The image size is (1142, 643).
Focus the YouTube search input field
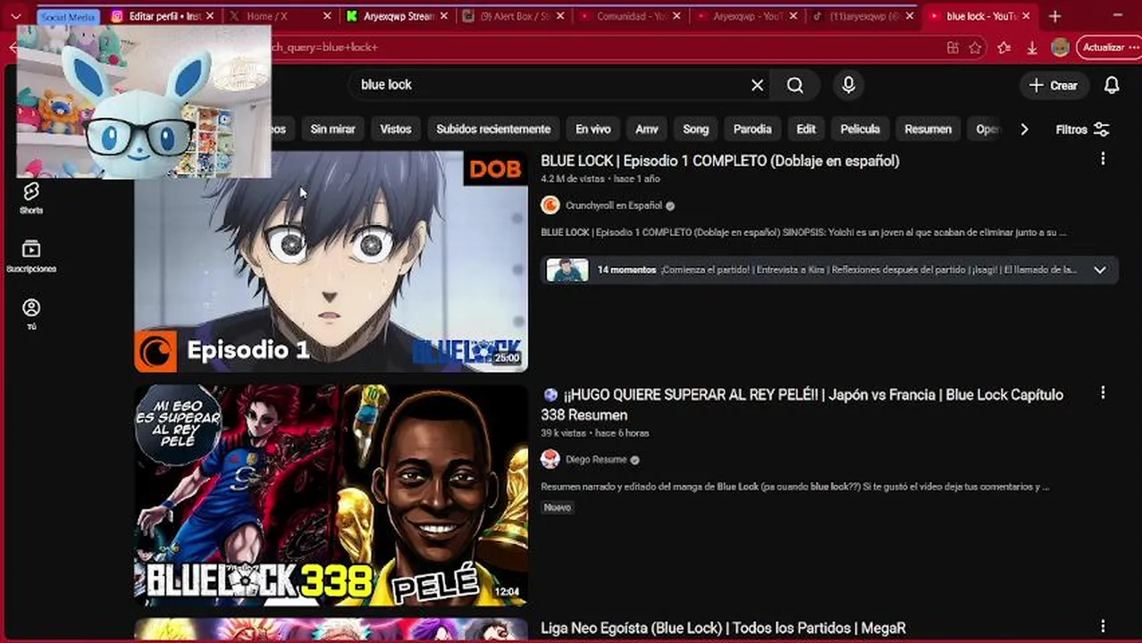550,85
